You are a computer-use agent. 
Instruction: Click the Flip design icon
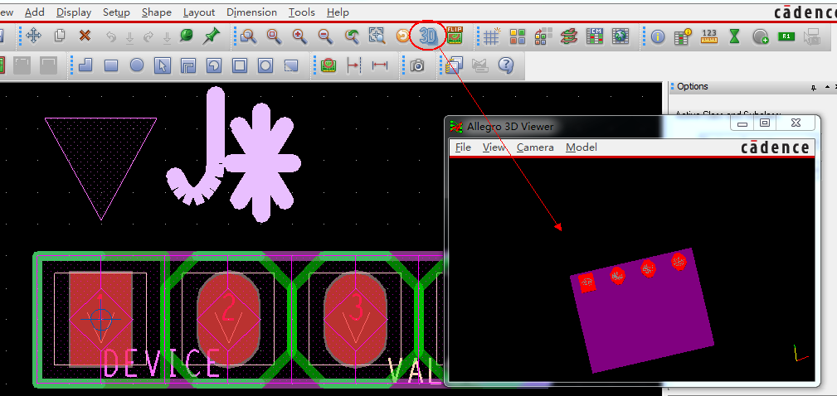pyautogui.click(x=455, y=36)
